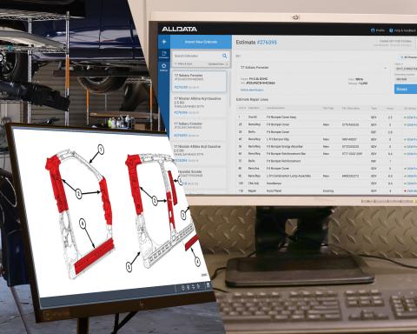Image resolution: width=417 pixels, height=334 pixels.
Task: Click the right body side diagram
Action: pos(162,210)
